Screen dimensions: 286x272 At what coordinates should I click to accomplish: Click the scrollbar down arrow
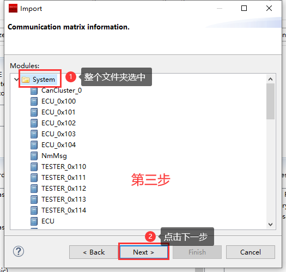coord(271,224)
